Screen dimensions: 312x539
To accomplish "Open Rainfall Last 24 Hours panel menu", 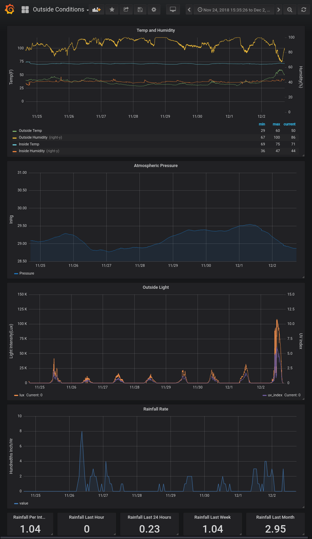I will click(149, 517).
